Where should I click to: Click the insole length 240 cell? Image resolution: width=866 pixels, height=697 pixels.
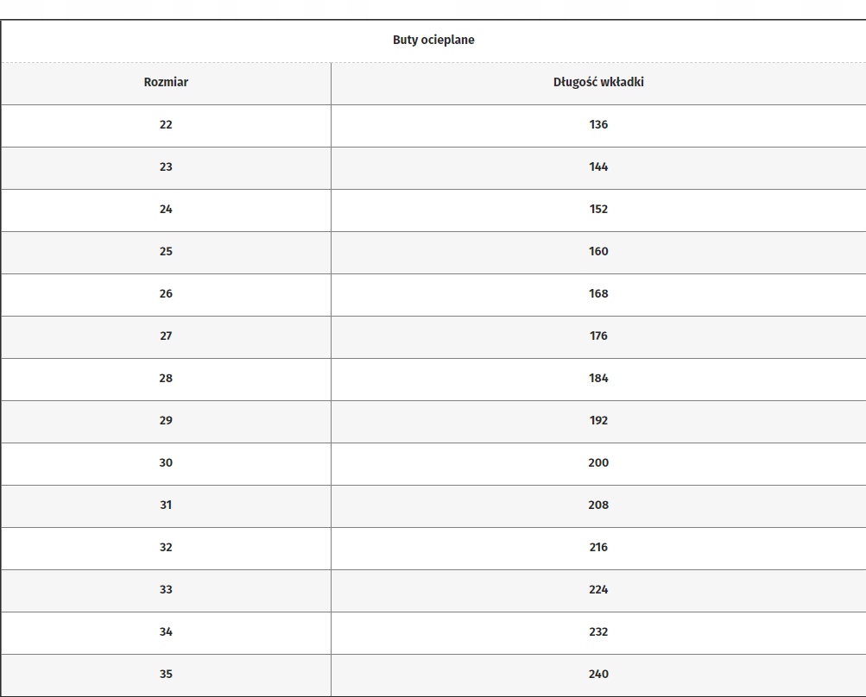click(598, 675)
